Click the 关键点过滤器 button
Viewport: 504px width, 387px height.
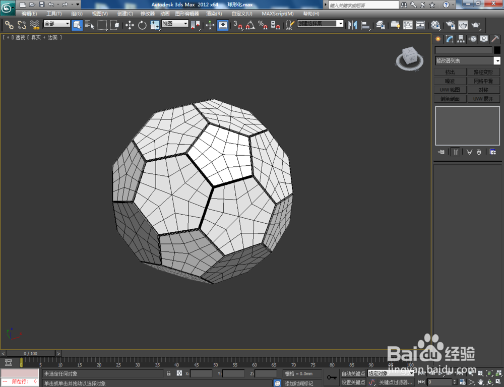tap(395, 382)
